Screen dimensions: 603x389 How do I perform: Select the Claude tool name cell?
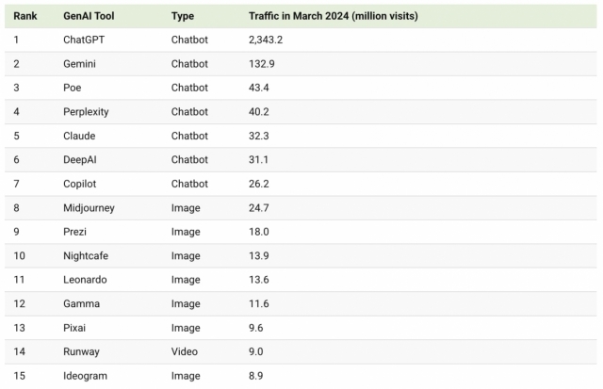click(x=79, y=136)
